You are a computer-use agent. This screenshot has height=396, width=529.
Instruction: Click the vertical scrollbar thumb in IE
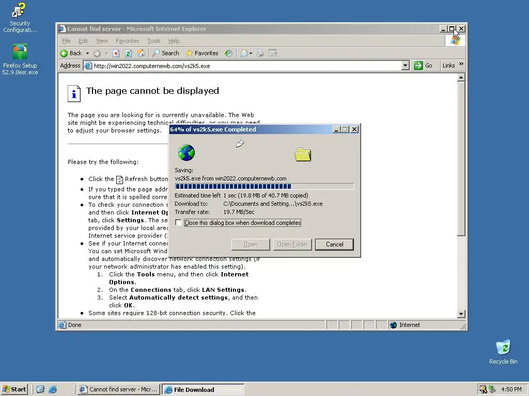(461, 159)
